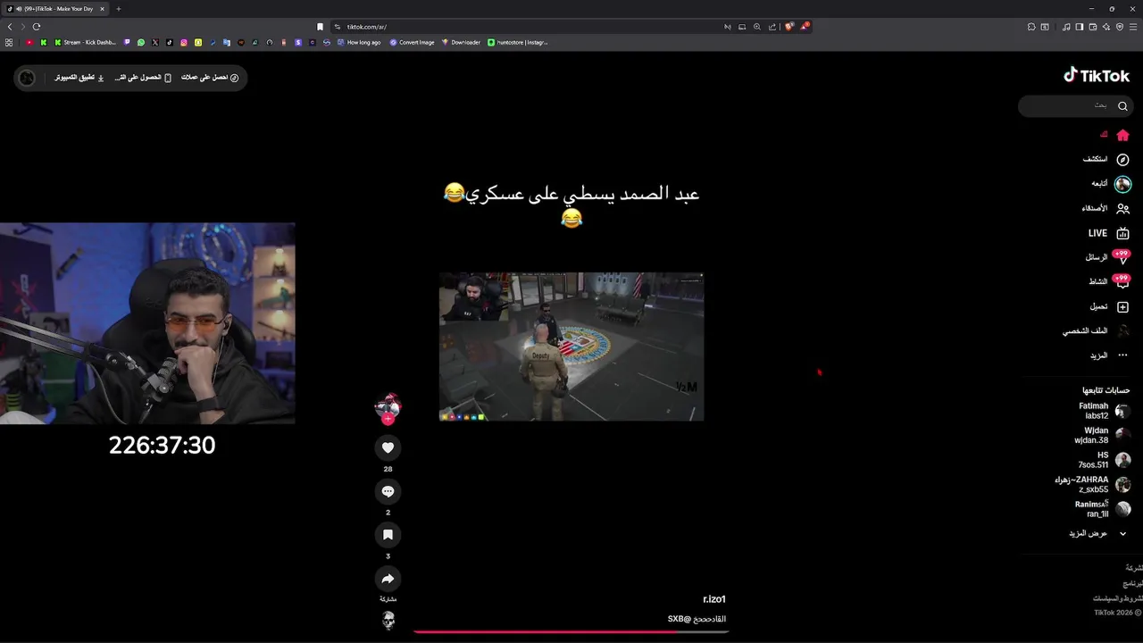Image resolution: width=1143 pixels, height=643 pixels.
Task: Click the bookmark icon in the address bar
Action: coord(320,27)
